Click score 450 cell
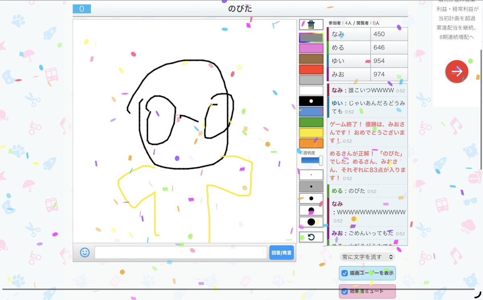This screenshot has height=300, width=483. pos(389,34)
